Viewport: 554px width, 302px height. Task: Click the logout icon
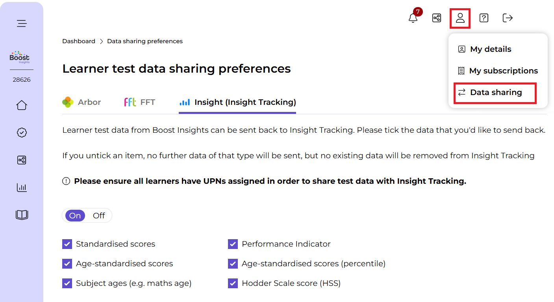(508, 18)
